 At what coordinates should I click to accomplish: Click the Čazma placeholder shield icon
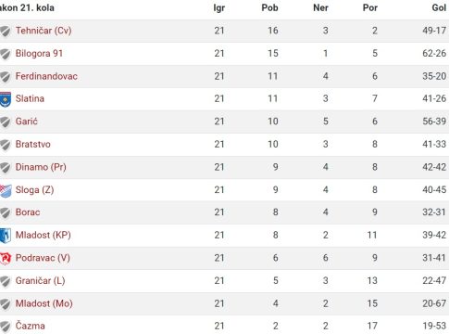point(6,327)
